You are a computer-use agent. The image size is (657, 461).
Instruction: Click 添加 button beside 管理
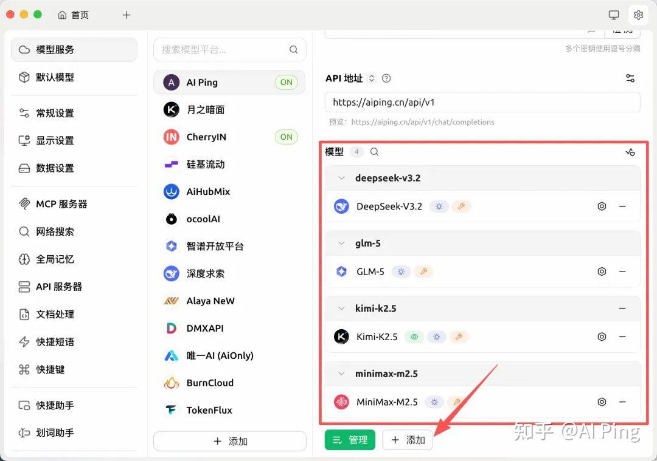tap(408, 440)
